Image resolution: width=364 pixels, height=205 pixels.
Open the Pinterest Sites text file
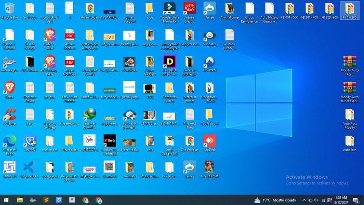coord(190,119)
